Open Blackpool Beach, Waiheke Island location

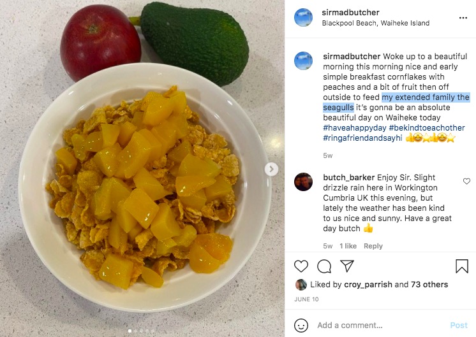click(376, 23)
